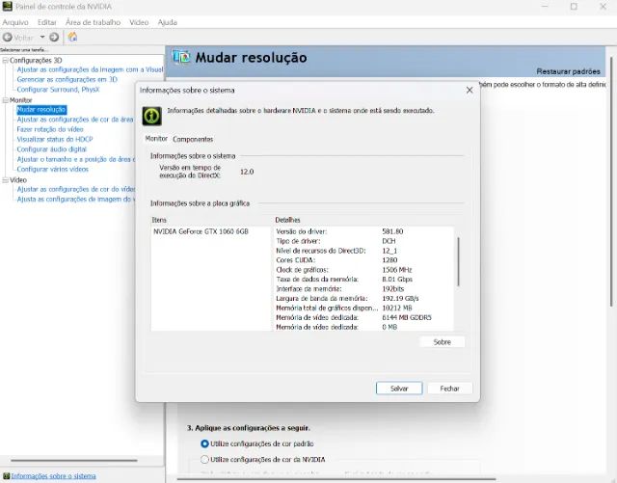Open Gerenciar as configurações em 3D

pyautogui.click(x=67, y=79)
